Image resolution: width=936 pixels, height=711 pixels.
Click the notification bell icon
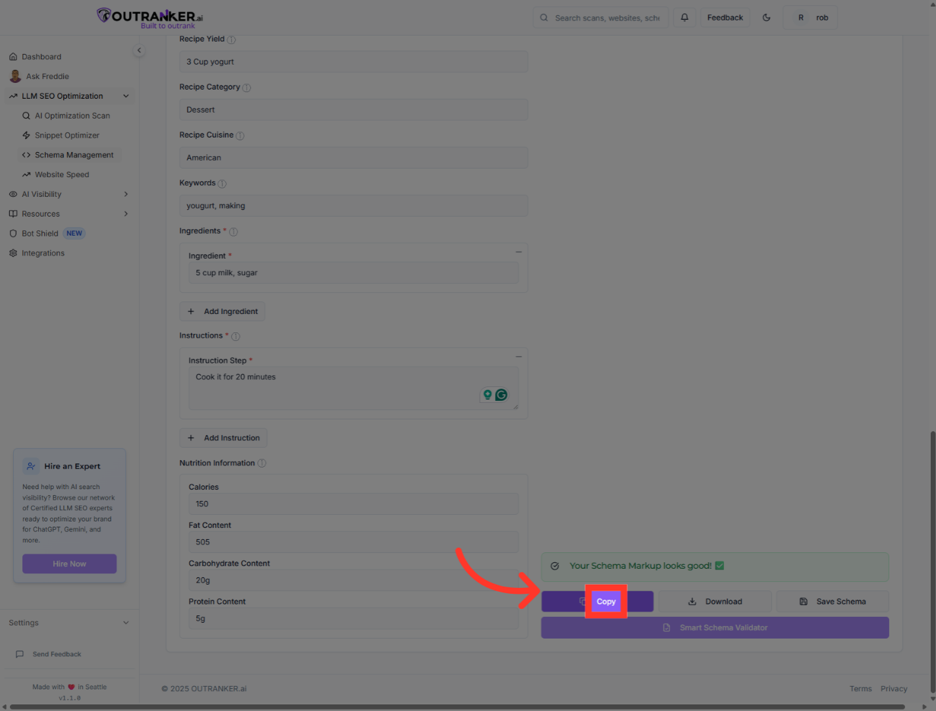[x=685, y=18]
